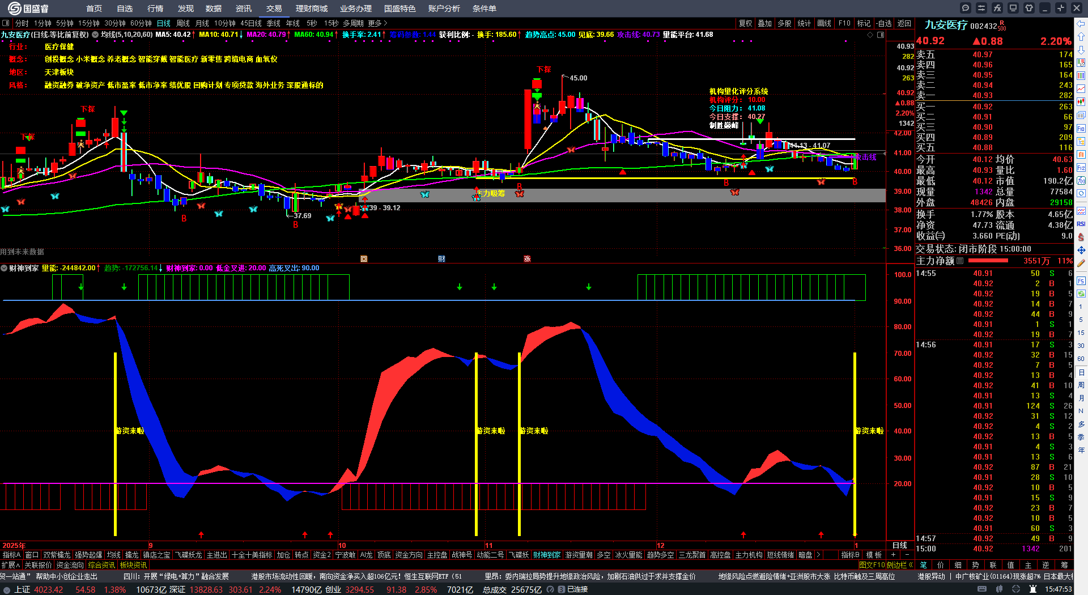This screenshot has height=595, width=1088.
Task: Click the 主力净额 red progress bar
Action: (988, 261)
